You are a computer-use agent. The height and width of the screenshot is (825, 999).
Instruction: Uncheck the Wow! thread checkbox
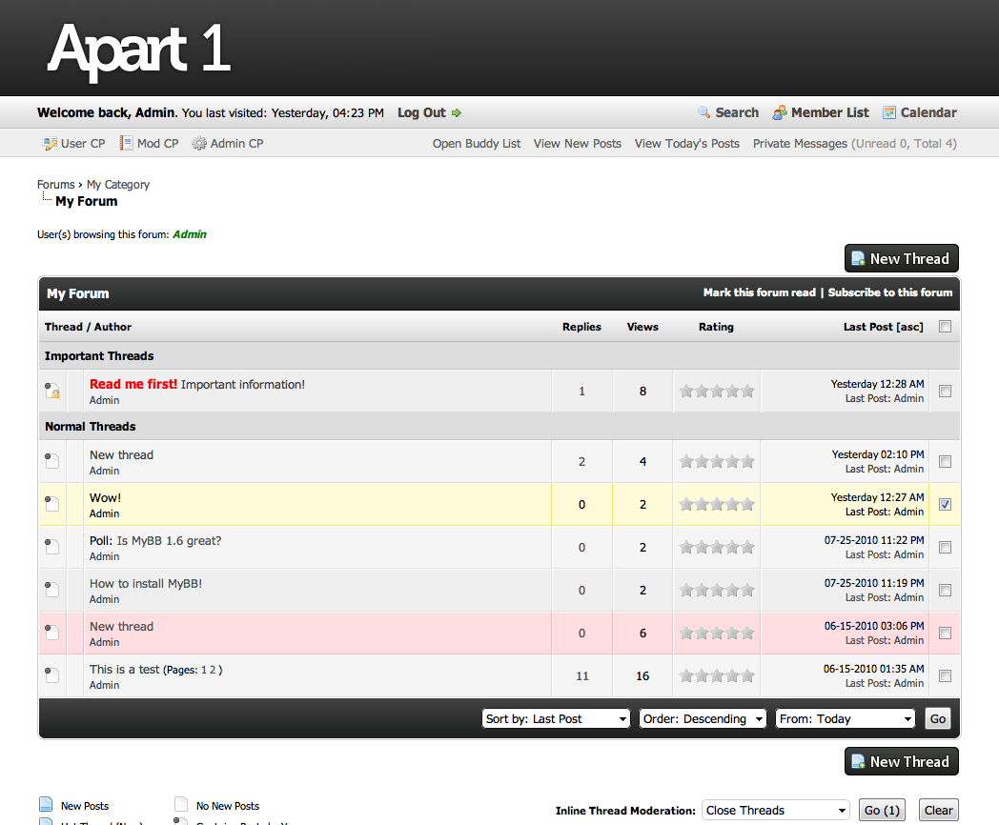(945, 505)
